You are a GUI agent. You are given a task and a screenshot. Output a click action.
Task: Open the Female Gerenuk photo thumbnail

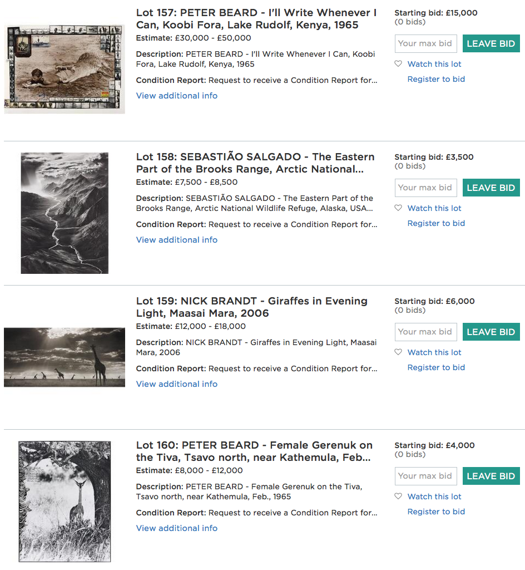click(65, 502)
